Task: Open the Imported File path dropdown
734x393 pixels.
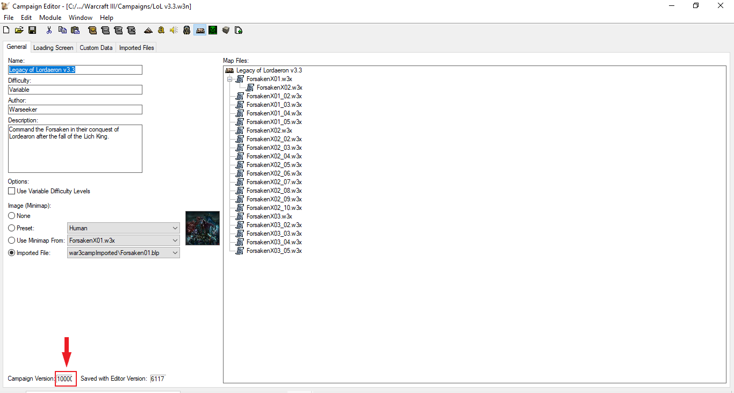Action: (x=124, y=253)
